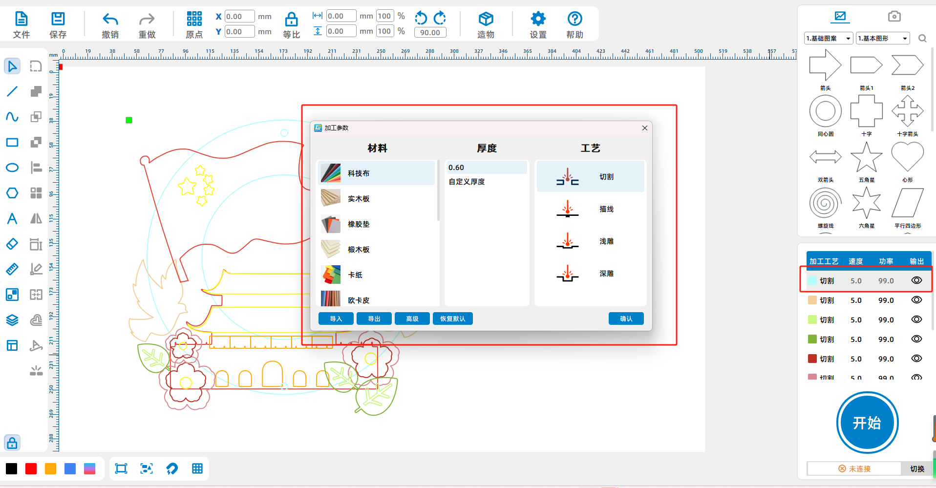This screenshot has width=936, height=488.
Task: Insert the 五角星 star shape
Action: (x=867, y=157)
